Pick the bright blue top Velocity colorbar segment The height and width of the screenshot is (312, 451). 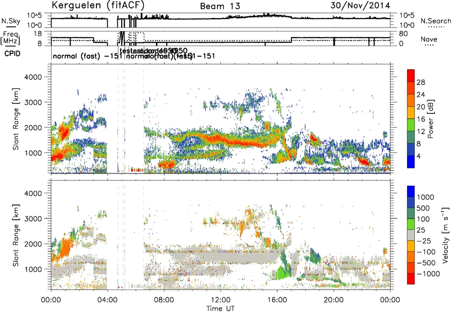tap(411, 191)
